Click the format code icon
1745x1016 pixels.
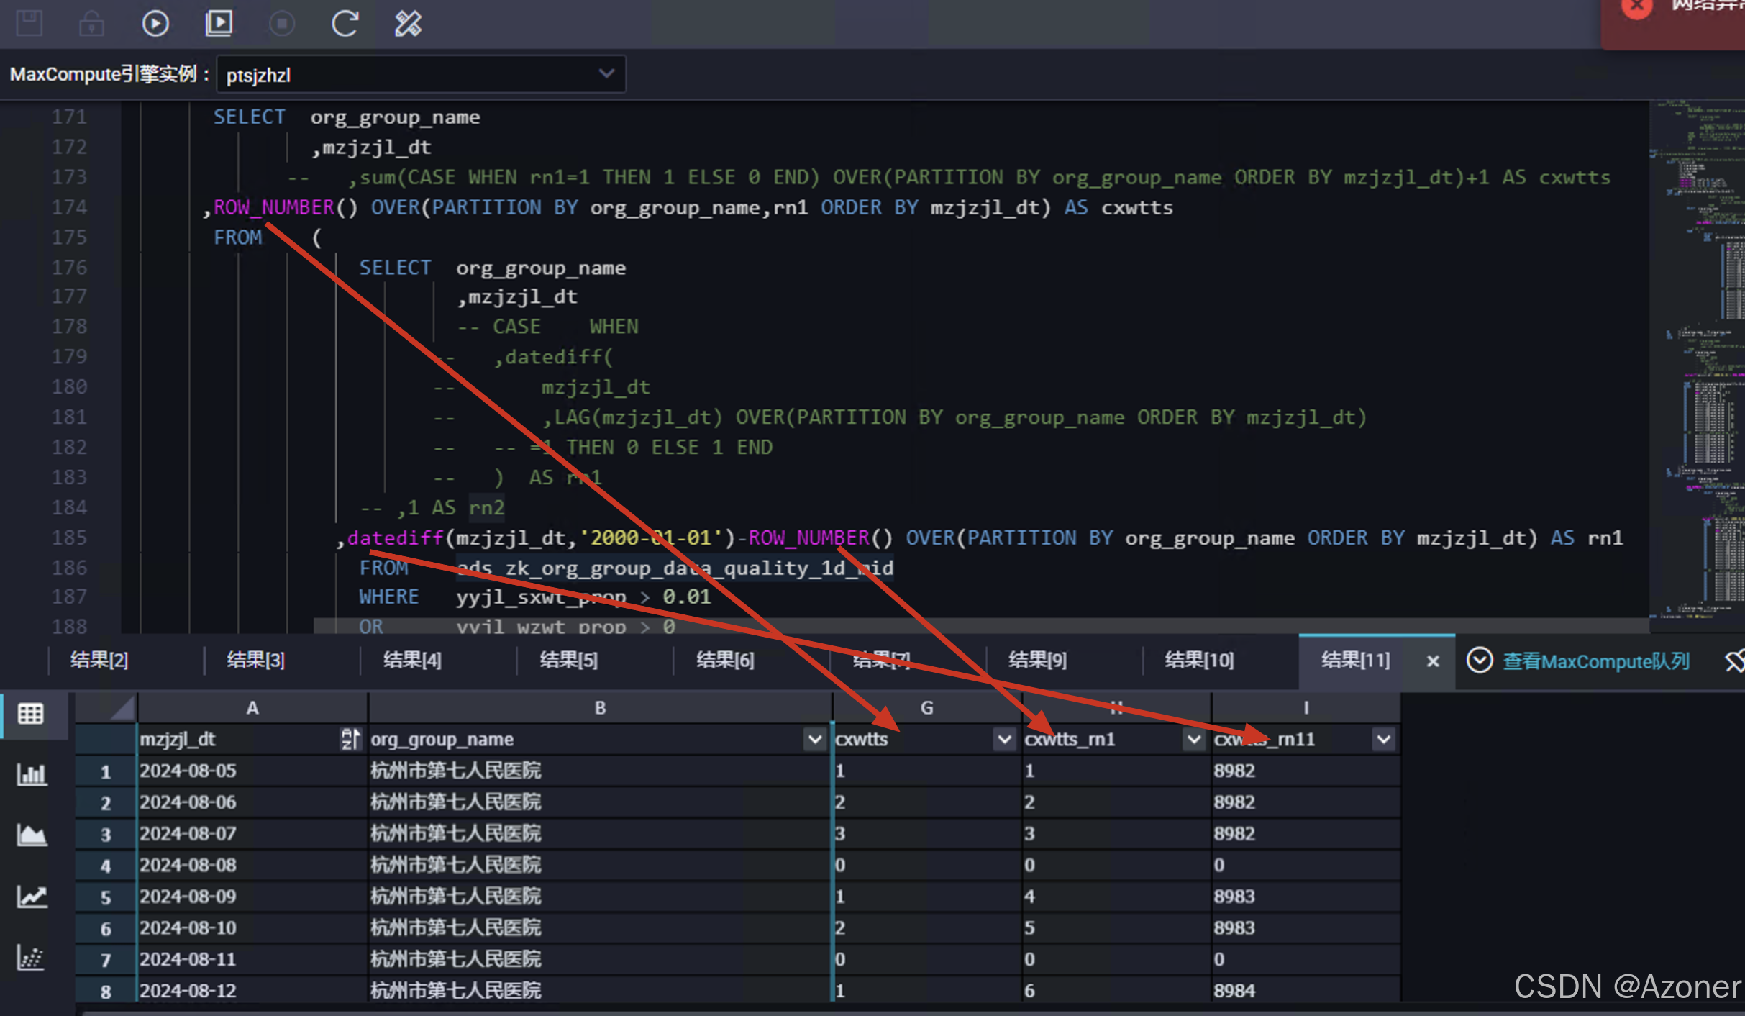(x=408, y=24)
